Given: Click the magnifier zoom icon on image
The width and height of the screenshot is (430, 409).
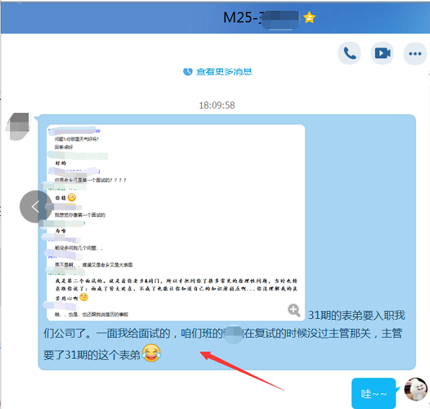Looking at the screenshot, I should [x=294, y=310].
